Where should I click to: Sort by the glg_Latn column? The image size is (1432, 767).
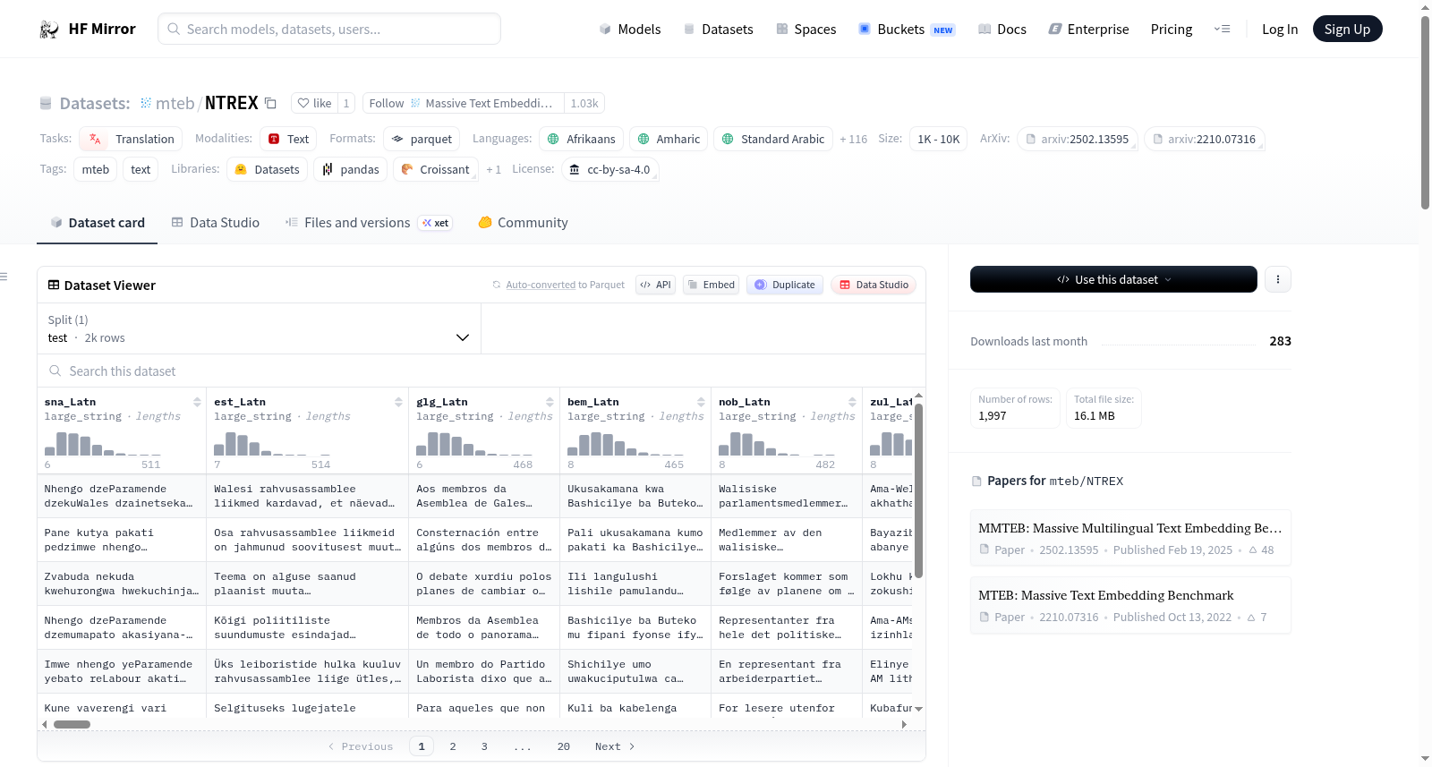point(550,402)
